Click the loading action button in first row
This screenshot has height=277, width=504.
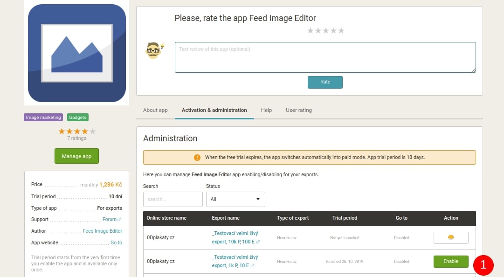[451, 238]
